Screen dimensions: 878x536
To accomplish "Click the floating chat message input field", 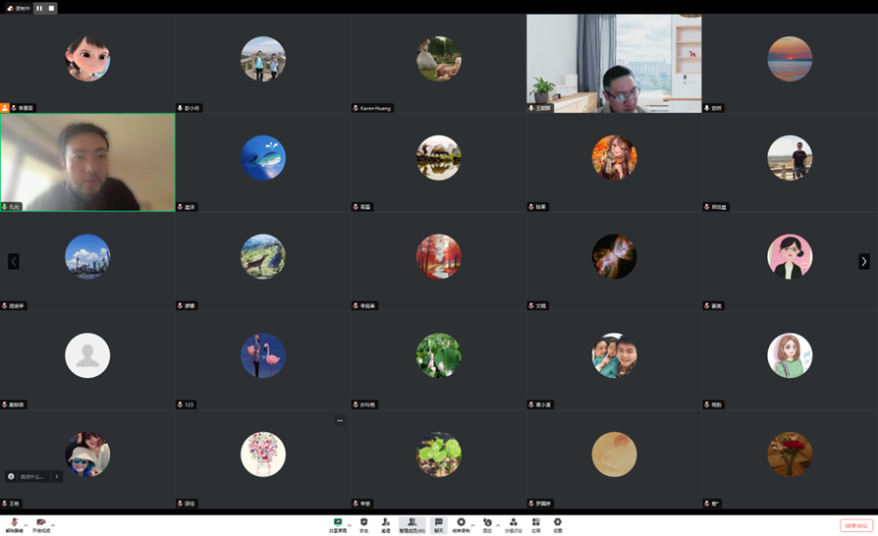I will click(31, 476).
